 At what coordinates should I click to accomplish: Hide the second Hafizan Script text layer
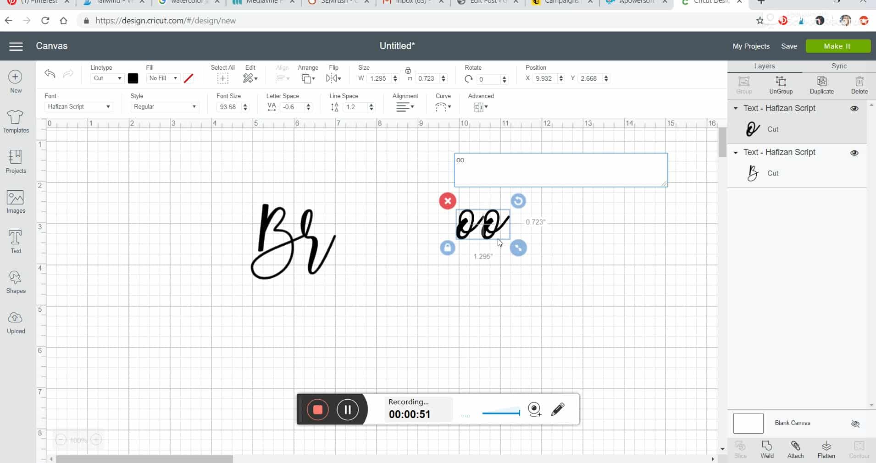[854, 153]
